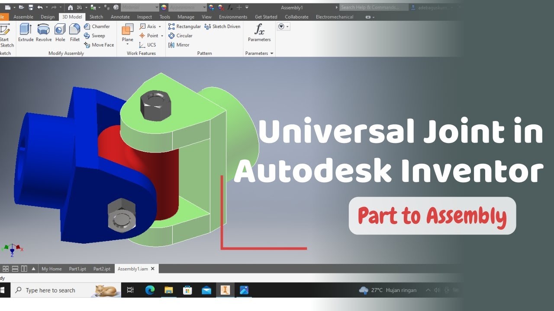Open File Explorer from the taskbar
This screenshot has height=311, width=554.
click(169, 290)
